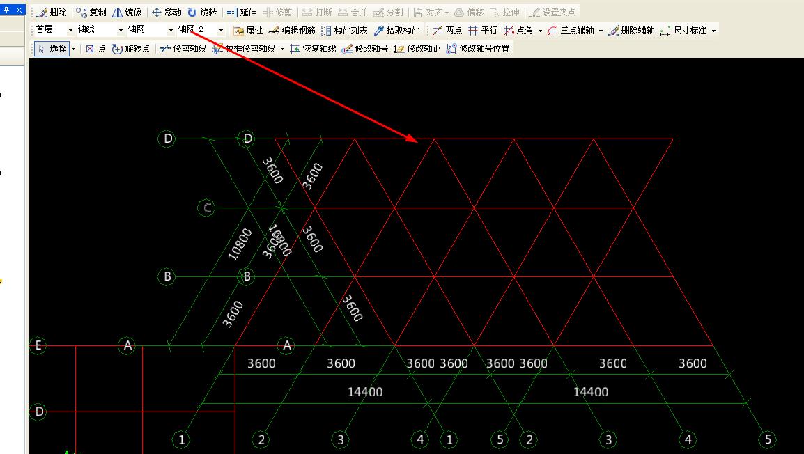The width and height of the screenshot is (804, 454).
Task: Expand the 点角 dropdown arrow
Action: click(540, 31)
